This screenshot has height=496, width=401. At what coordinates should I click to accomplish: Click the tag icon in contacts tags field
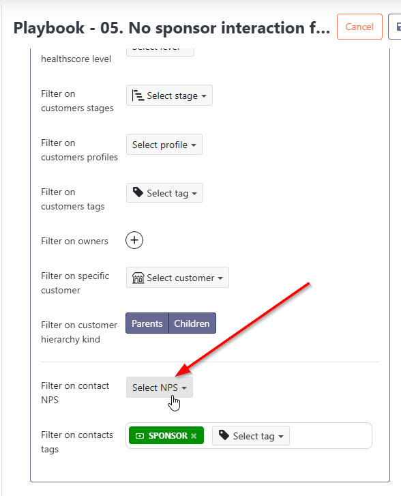[224, 435]
